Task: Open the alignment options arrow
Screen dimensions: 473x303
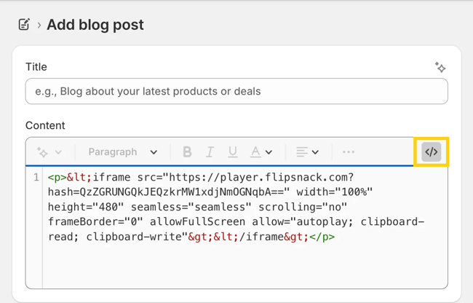Action: (315, 152)
